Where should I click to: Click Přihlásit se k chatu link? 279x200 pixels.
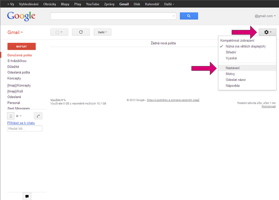[21, 123]
